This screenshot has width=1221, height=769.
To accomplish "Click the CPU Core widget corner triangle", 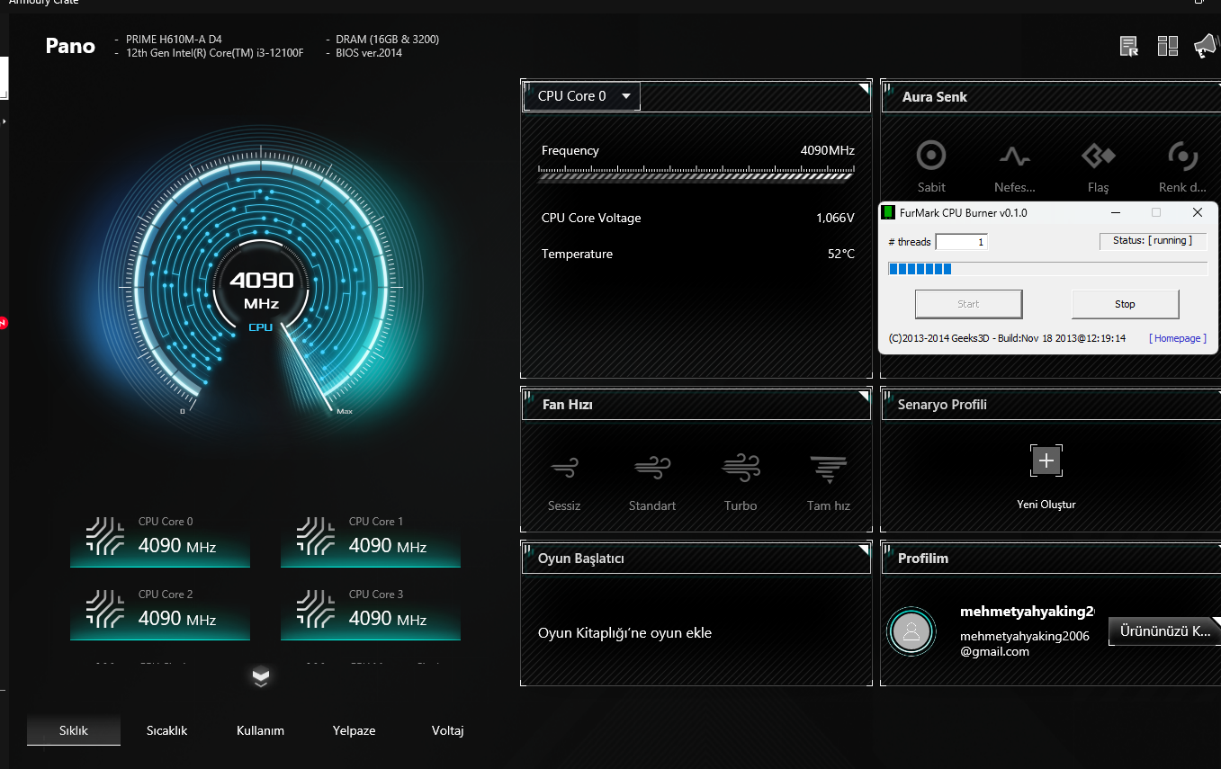I will tap(864, 88).
